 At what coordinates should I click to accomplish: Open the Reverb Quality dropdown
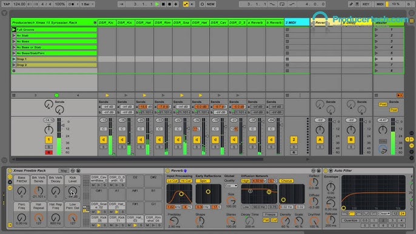point(231,186)
